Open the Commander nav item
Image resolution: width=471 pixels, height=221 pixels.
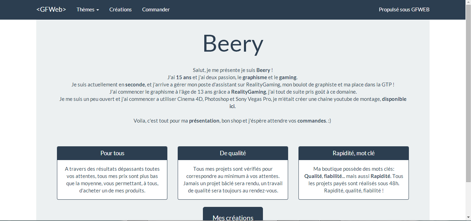[156, 10]
